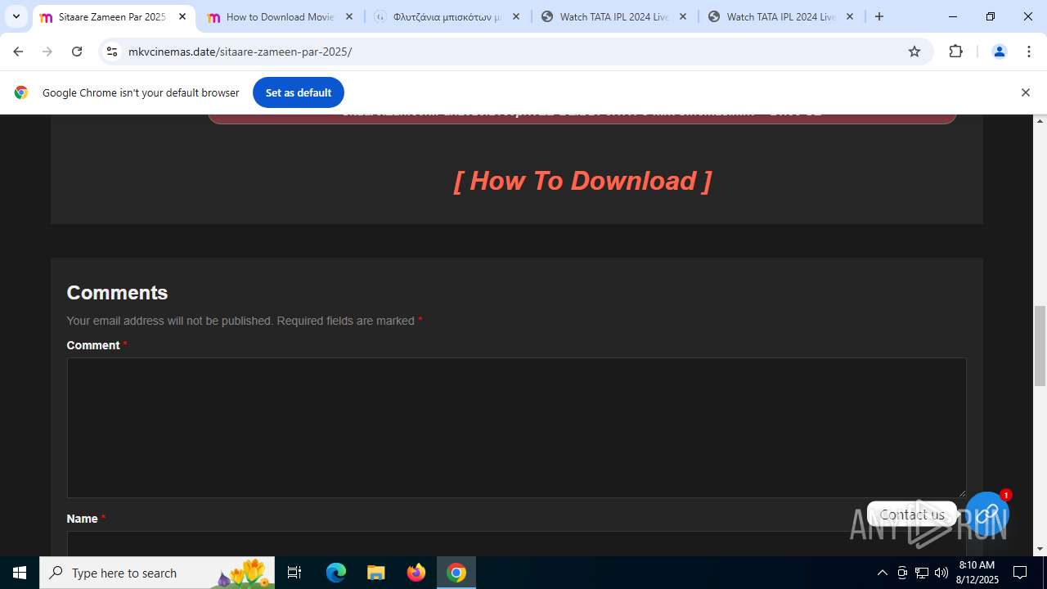Open the notification center icon
Image resolution: width=1047 pixels, height=589 pixels.
click(x=1020, y=573)
